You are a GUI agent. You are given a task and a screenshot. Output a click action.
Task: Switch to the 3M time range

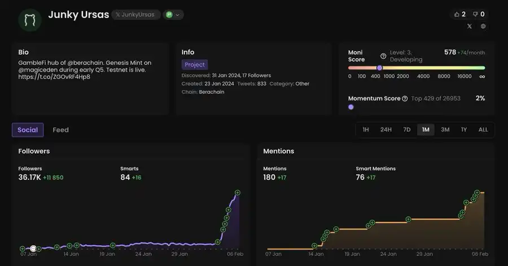coord(445,130)
